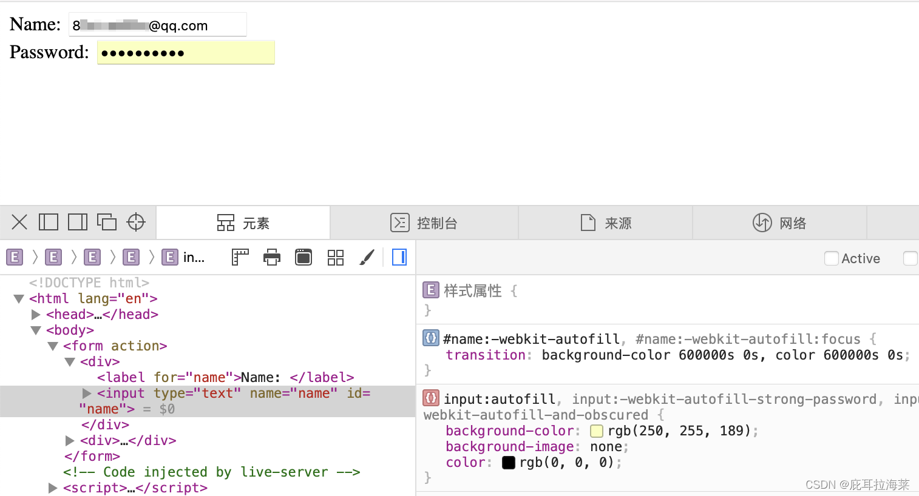The image size is (919, 496).
Task: Click the blue rule icon for #name:-webkit-autofill
Action: [430, 338]
